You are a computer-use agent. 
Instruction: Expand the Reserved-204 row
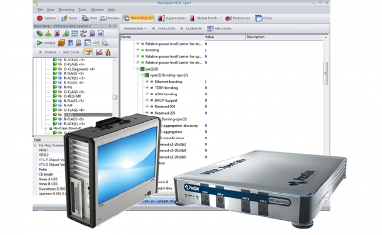click(x=147, y=106)
